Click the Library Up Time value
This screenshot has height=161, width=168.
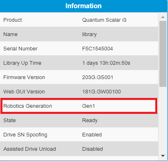click(x=106, y=63)
